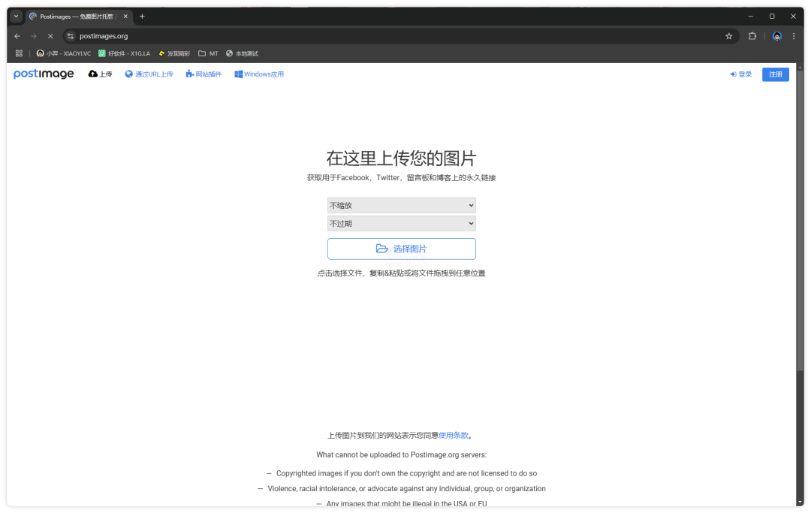Screen dimensions: 811x513
Task: Minimize the browser window
Action: pyautogui.click(x=750, y=17)
